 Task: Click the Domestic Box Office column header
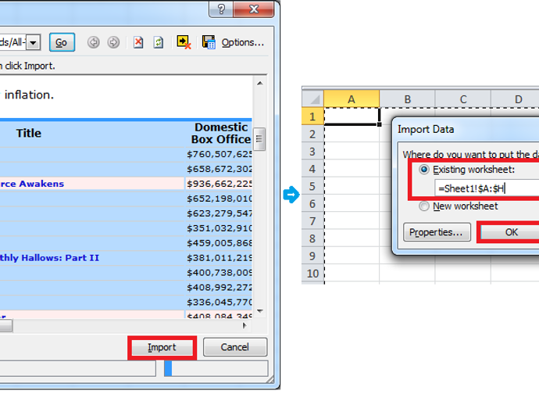click(x=221, y=133)
